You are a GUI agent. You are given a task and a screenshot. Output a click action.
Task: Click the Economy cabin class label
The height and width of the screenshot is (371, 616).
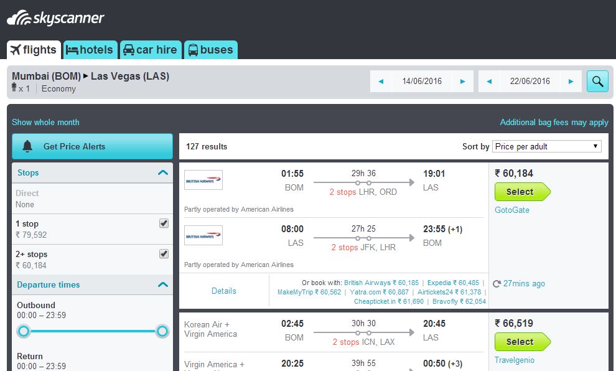click(58, 89)
